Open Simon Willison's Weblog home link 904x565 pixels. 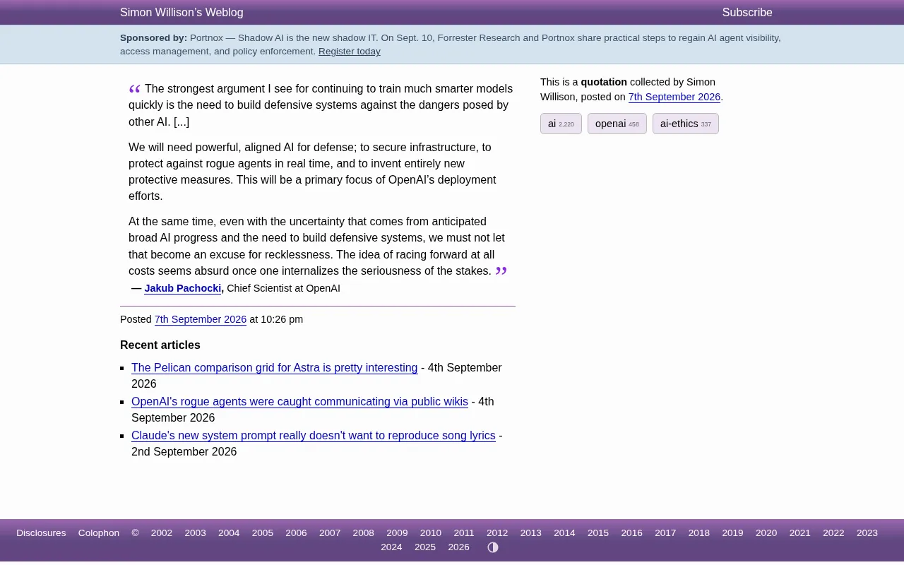point(182,13)
